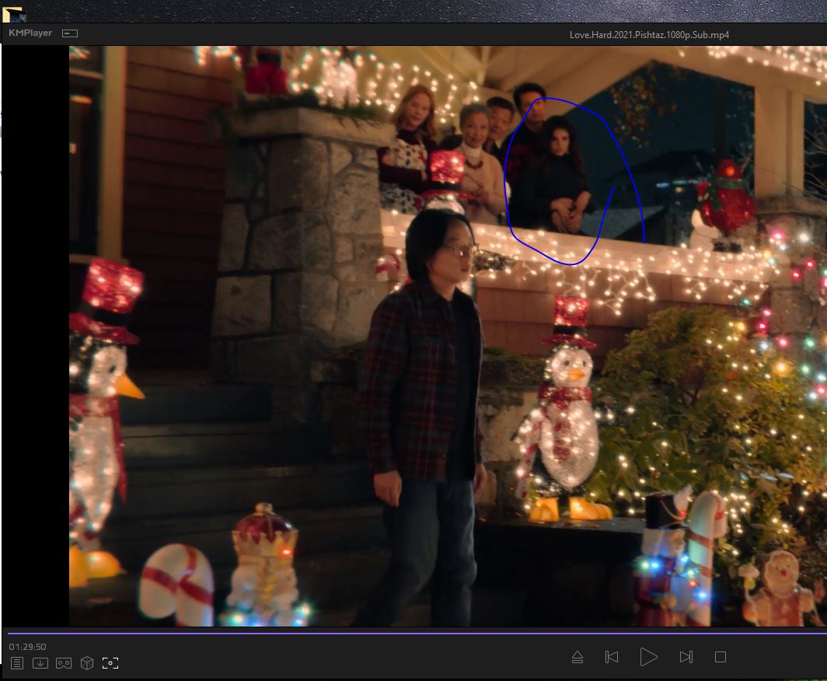The image size is (827, 681).
Task: Toggle compact mode icon beside KMPlayer
Action: (x=70, y=33)
